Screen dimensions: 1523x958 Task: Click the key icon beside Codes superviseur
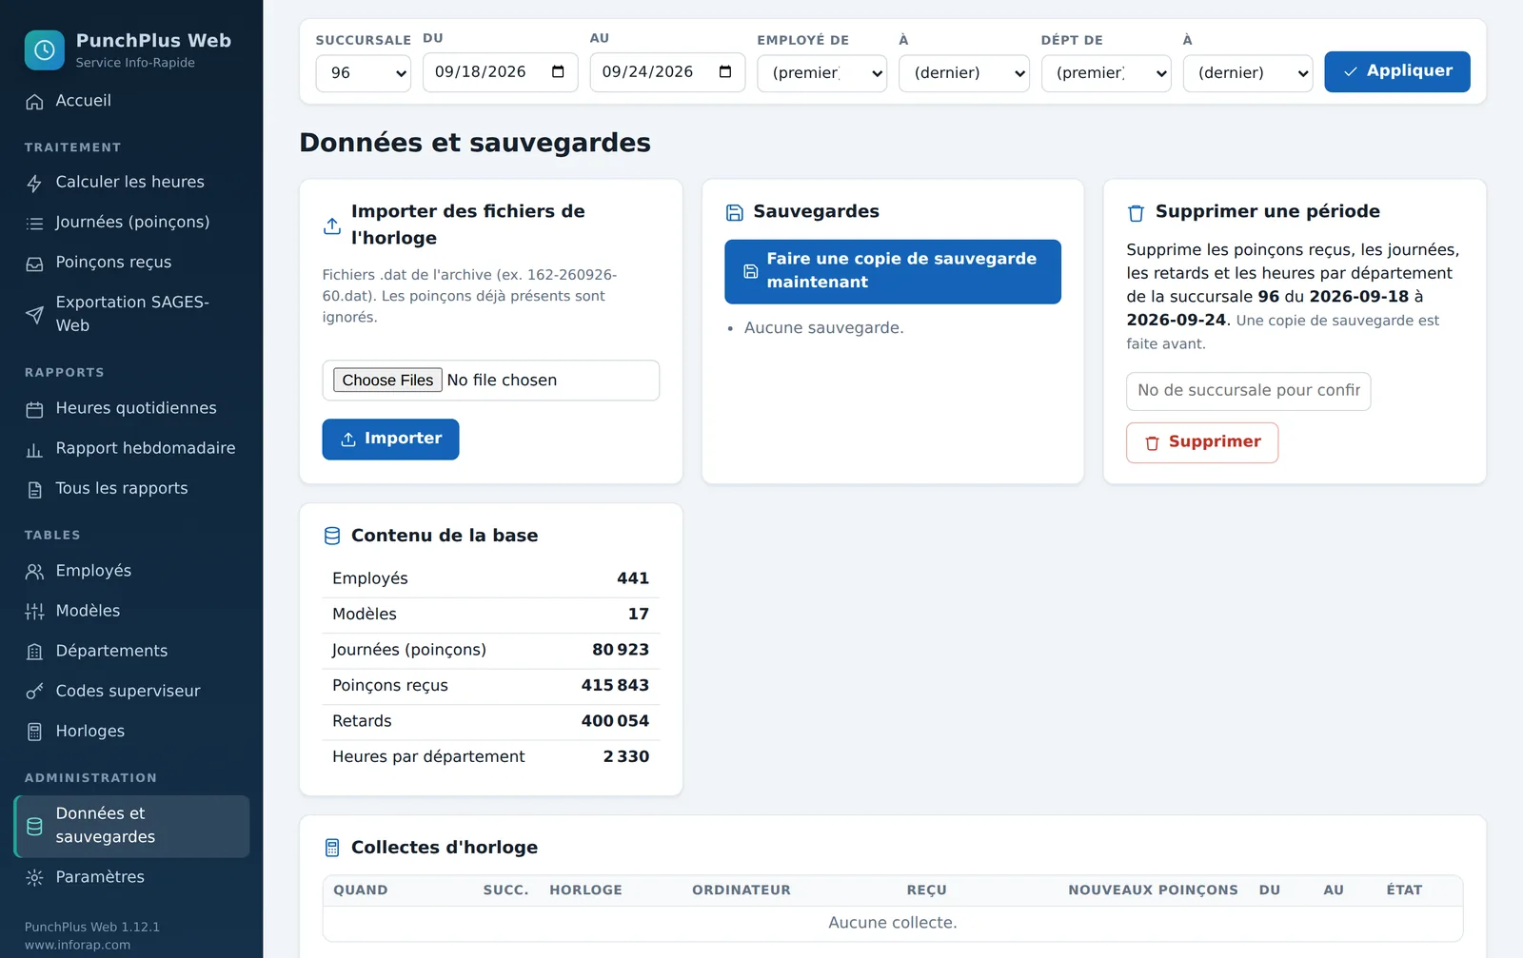(34, 692)
